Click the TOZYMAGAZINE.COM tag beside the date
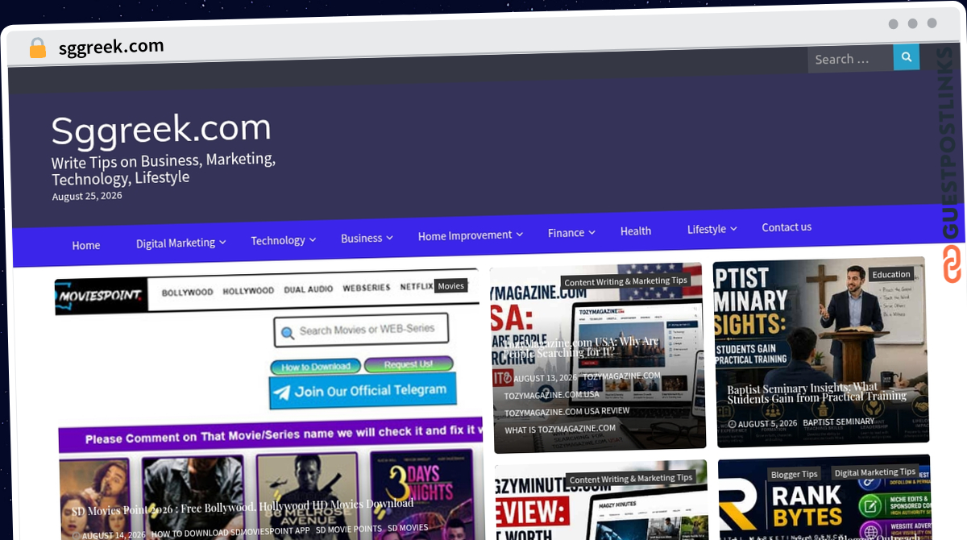 coord(621,376)
